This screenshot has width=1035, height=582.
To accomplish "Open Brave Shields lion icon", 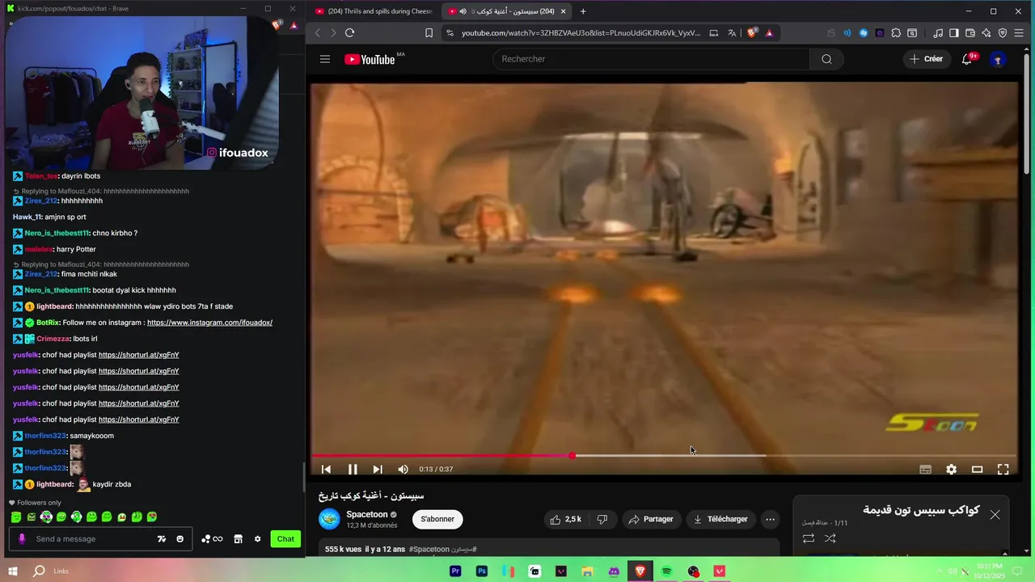I will (752, 33).
